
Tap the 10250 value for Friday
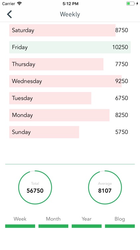pos(120,47)
